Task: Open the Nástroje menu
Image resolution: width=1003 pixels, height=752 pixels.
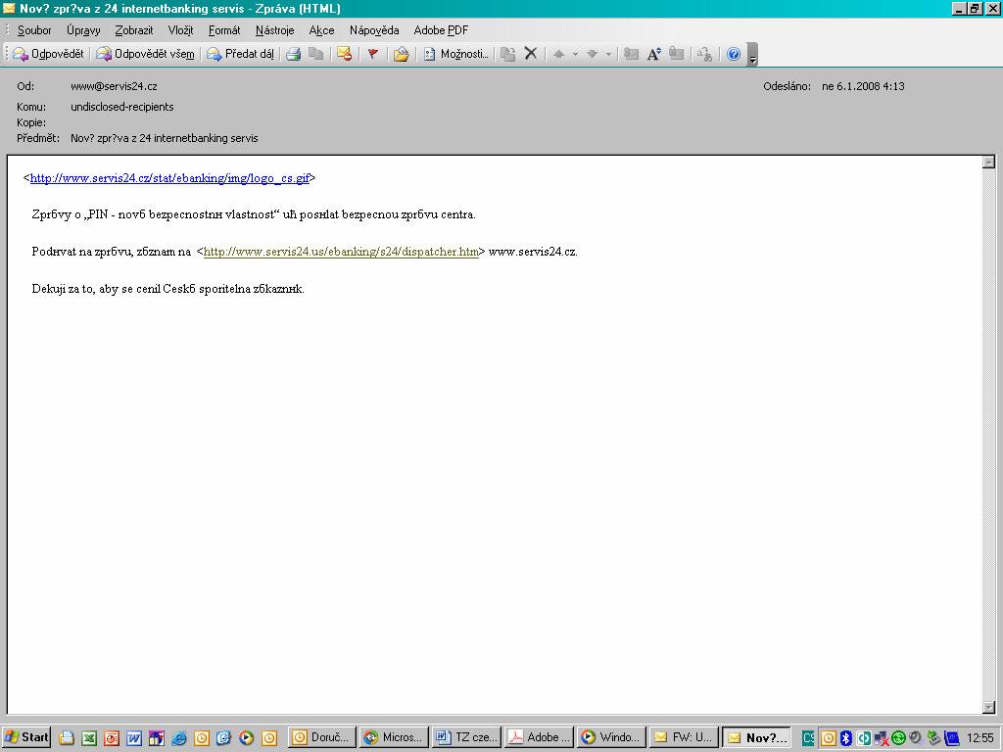Action: [x=274, y=30]
